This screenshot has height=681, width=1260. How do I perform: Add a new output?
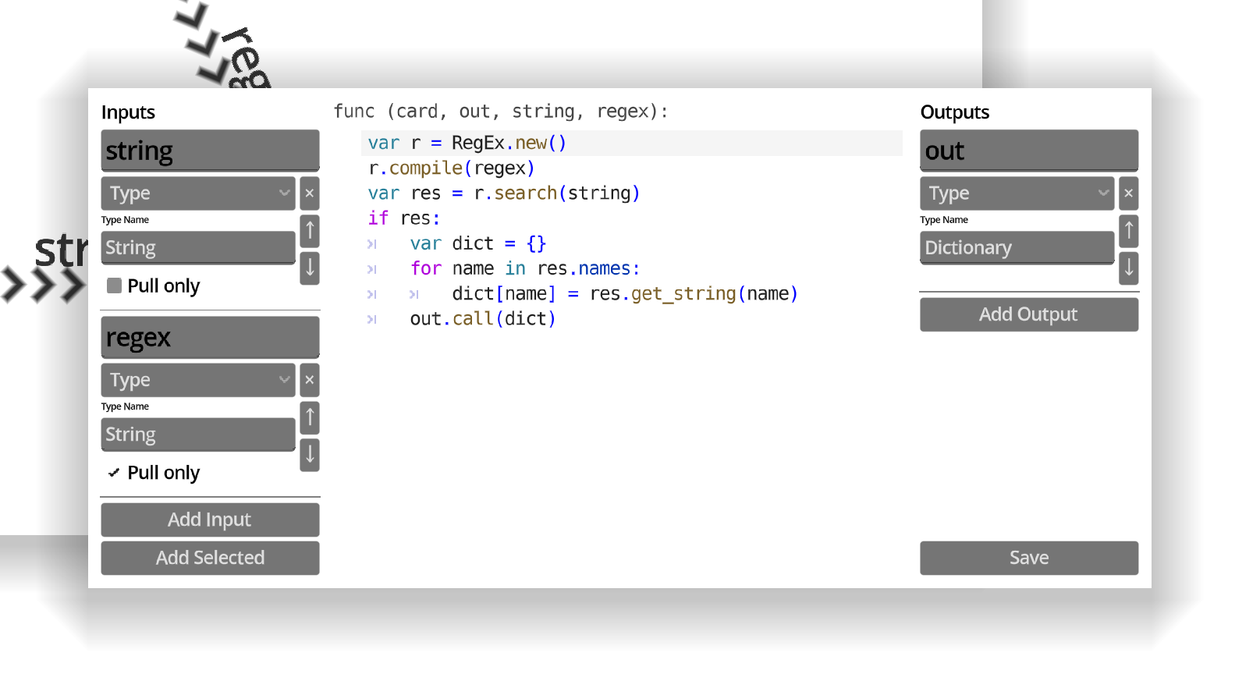1028,314
